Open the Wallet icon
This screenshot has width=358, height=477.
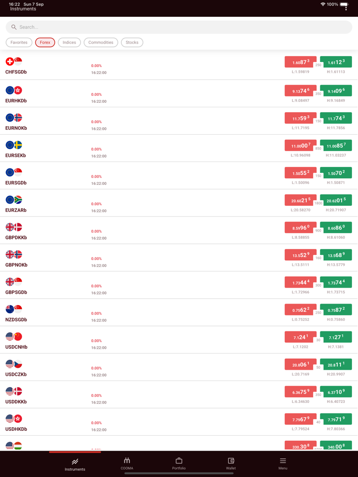[231, 461]
